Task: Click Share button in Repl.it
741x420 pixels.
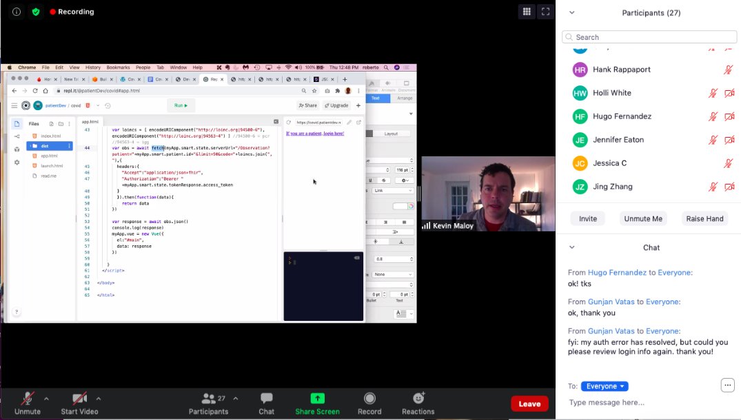Action: [x=308, y=105]
